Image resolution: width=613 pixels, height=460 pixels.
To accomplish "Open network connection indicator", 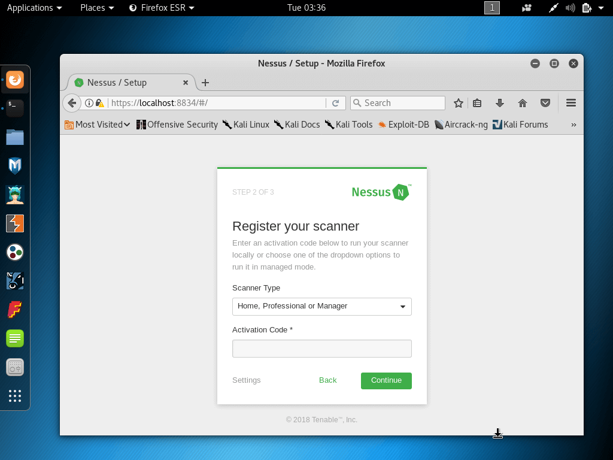I will point(553,8).
